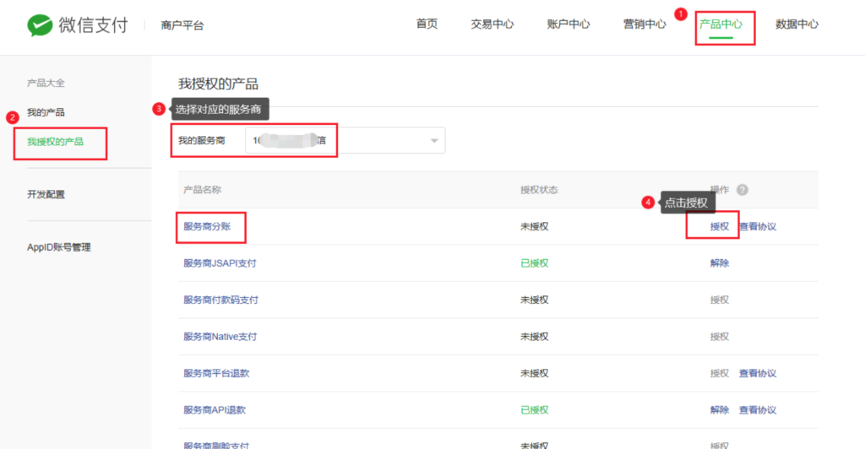Open the 首页 tab

tap(427, 24)
